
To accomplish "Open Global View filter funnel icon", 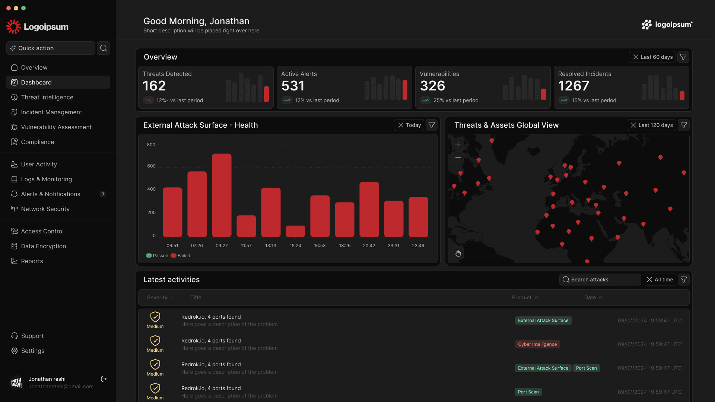I will [x=684, y=125].
